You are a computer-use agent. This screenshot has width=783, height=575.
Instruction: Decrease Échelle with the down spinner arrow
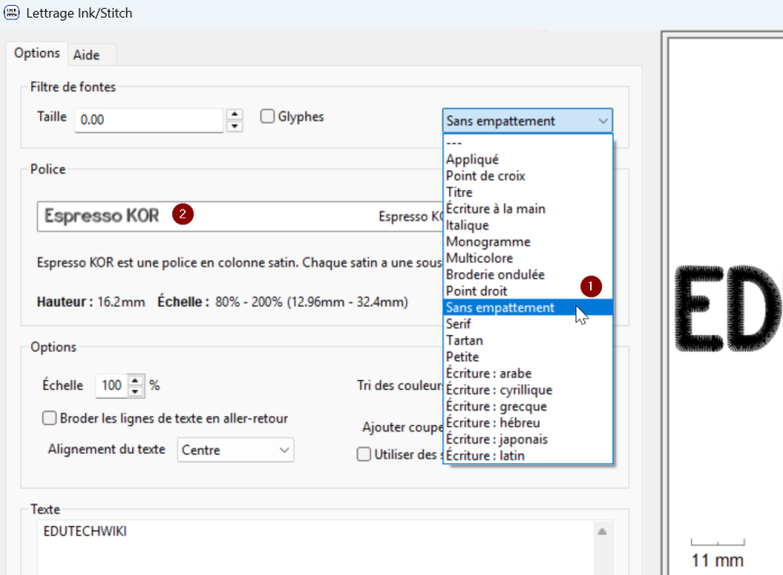click(135, 392)
